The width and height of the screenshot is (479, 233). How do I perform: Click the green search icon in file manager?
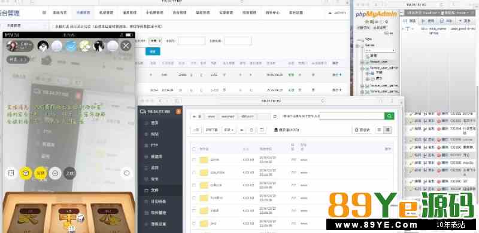click(x=389, y=116)
